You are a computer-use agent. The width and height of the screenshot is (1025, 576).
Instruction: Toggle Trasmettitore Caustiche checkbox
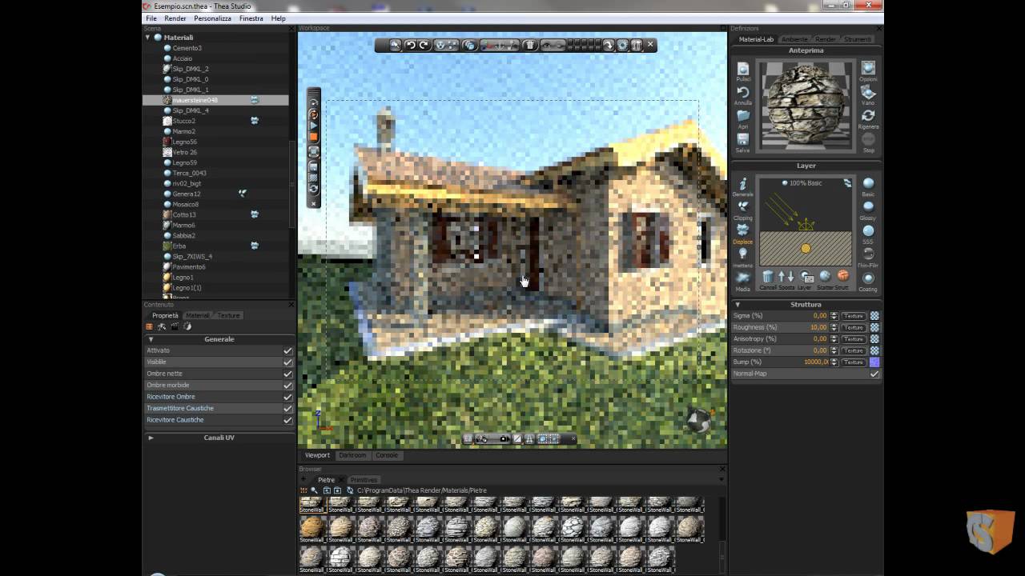pyautogui.click(x=287, y=408)
